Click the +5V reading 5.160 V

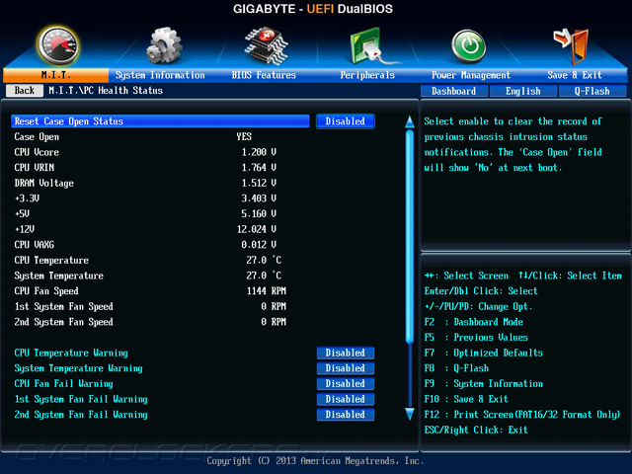[259, 213]
